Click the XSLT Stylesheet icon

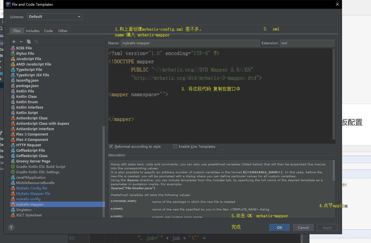(x=13, y=215)
